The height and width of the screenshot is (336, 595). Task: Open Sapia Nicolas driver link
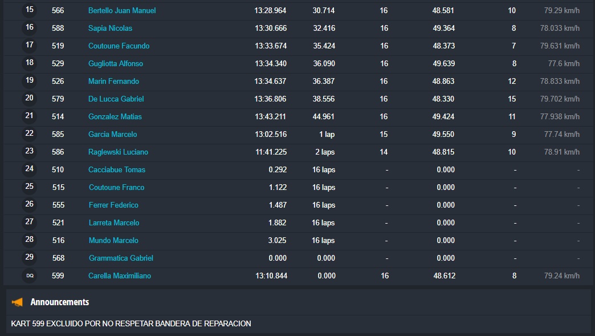(x=110, y=29)
